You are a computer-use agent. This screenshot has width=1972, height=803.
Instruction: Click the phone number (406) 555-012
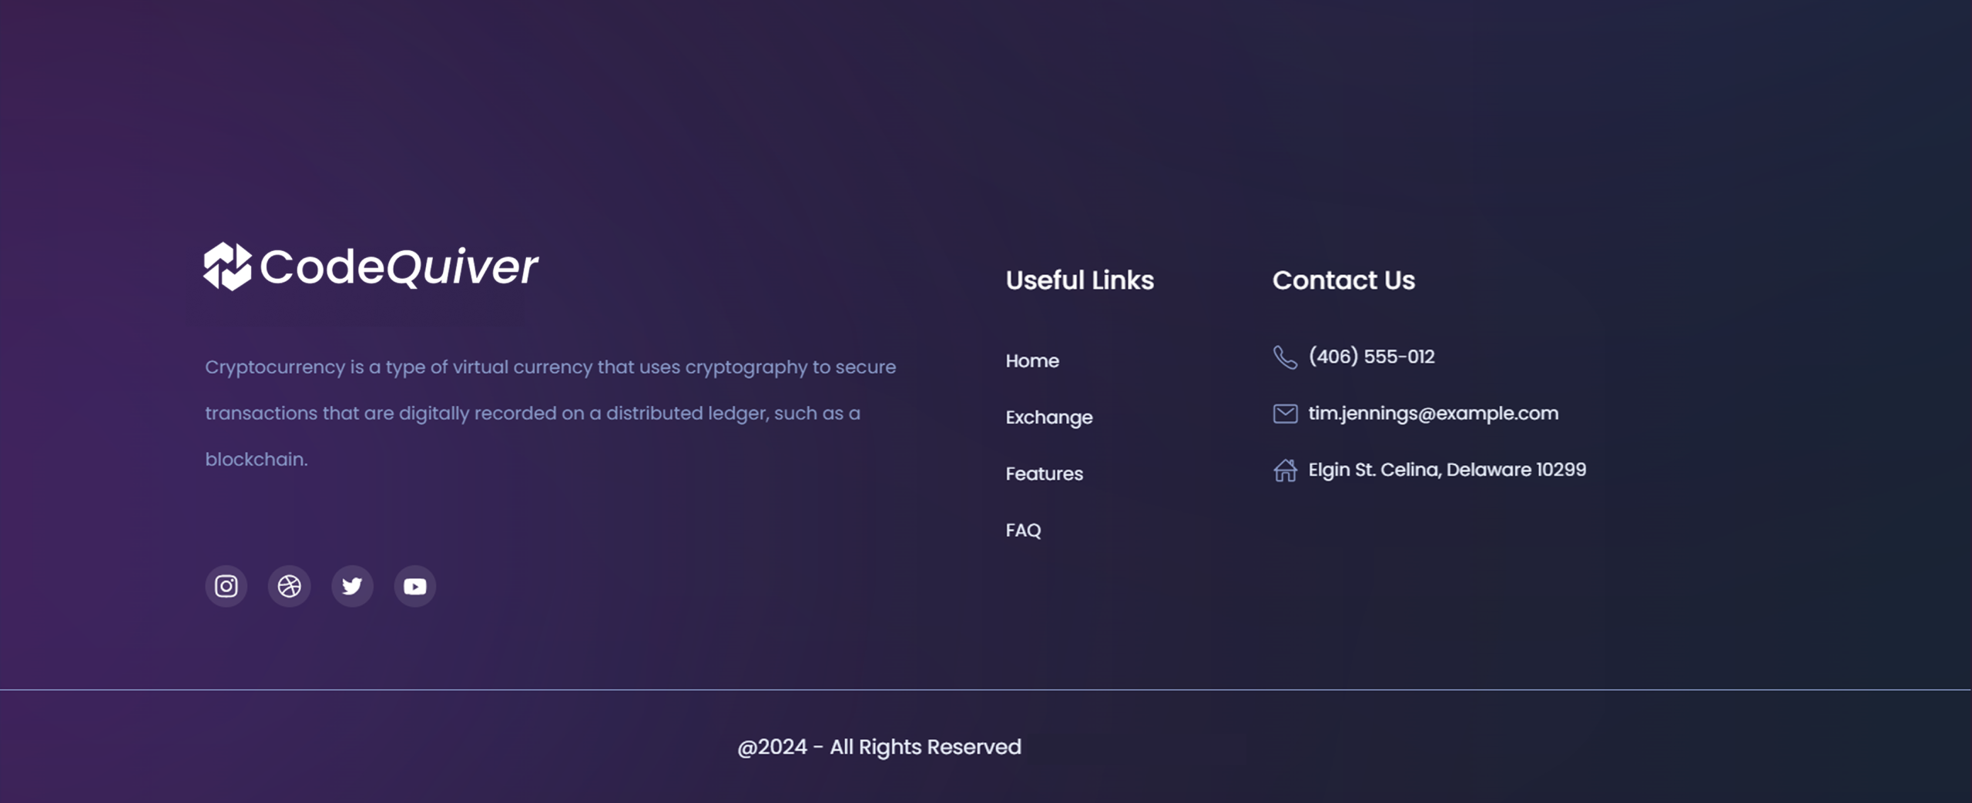pos(1371,357)
